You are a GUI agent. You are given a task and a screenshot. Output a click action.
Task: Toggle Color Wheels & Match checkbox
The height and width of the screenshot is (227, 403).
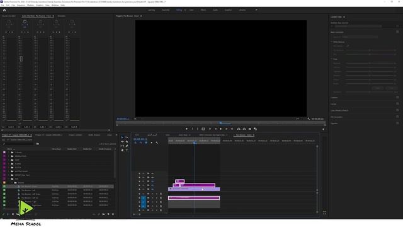397,110
